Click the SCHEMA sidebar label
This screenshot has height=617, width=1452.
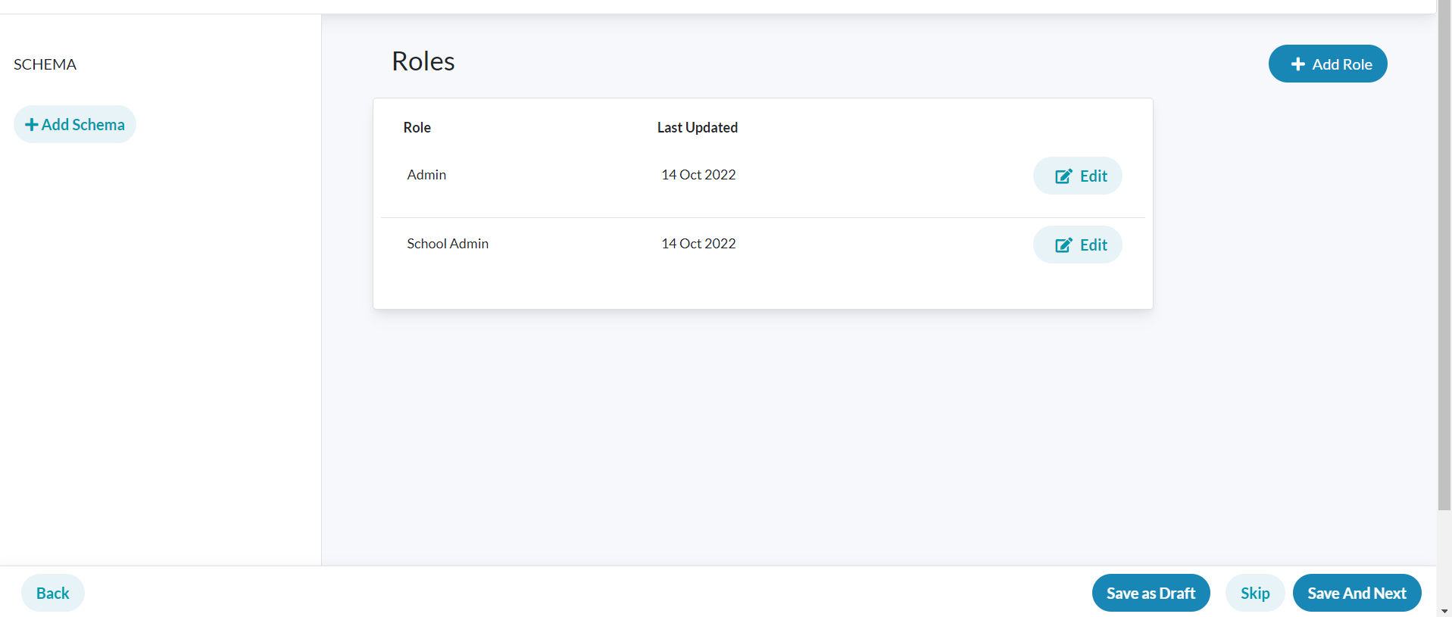coord(45,64)
